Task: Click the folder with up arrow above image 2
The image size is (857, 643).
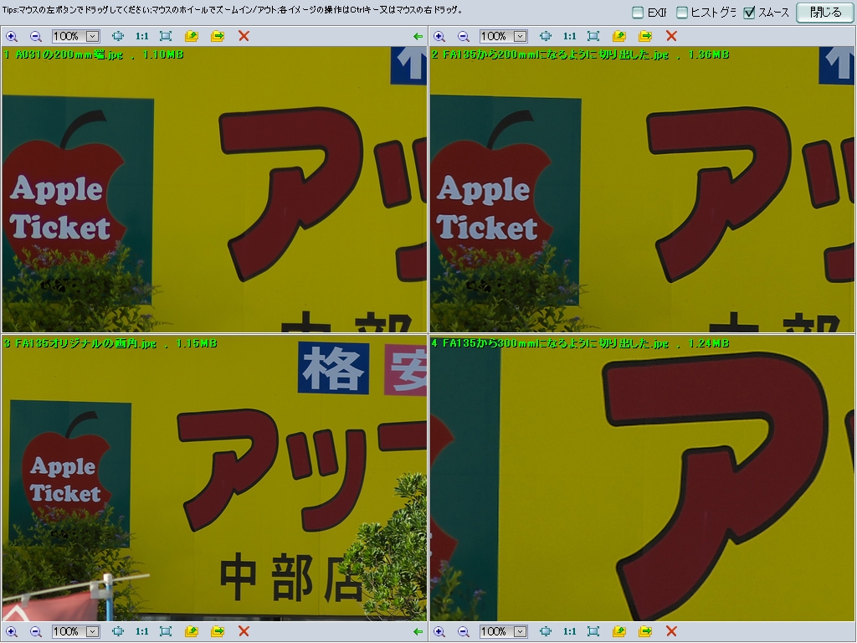Action: (618, 36)
